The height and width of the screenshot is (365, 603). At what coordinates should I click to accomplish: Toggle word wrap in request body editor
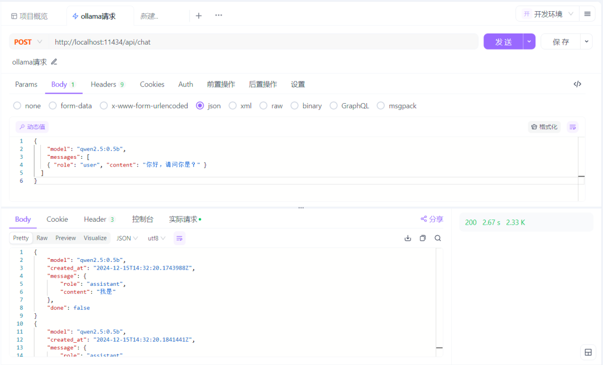pyautogui.click(x=573, y=127)
